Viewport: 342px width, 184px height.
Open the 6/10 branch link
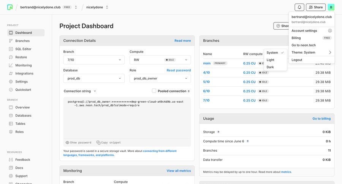tap(206, 91)
